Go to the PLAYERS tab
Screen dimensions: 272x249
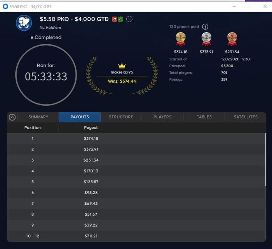point(162,117)
